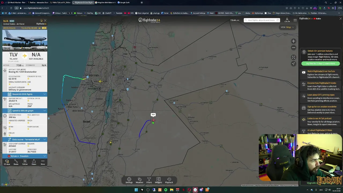The image size is (343, 193).
Task: Open the ChatGPT bookmark
Action: (x=107, y=13)
